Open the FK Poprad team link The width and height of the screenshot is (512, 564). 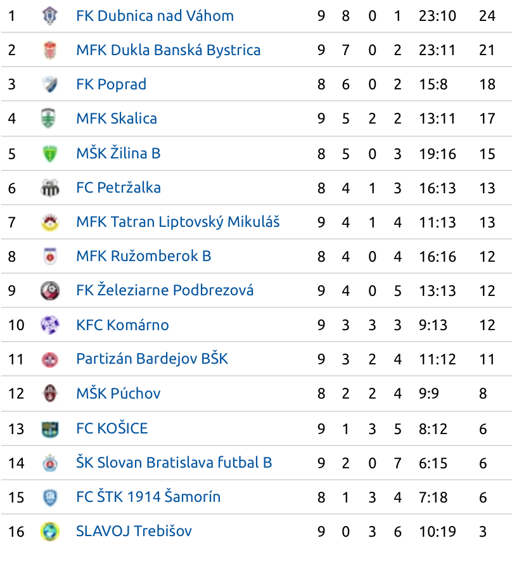[x=111, y=84]
